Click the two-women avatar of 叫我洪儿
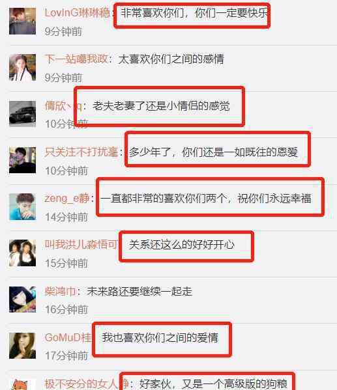 [x=22, y=253]
